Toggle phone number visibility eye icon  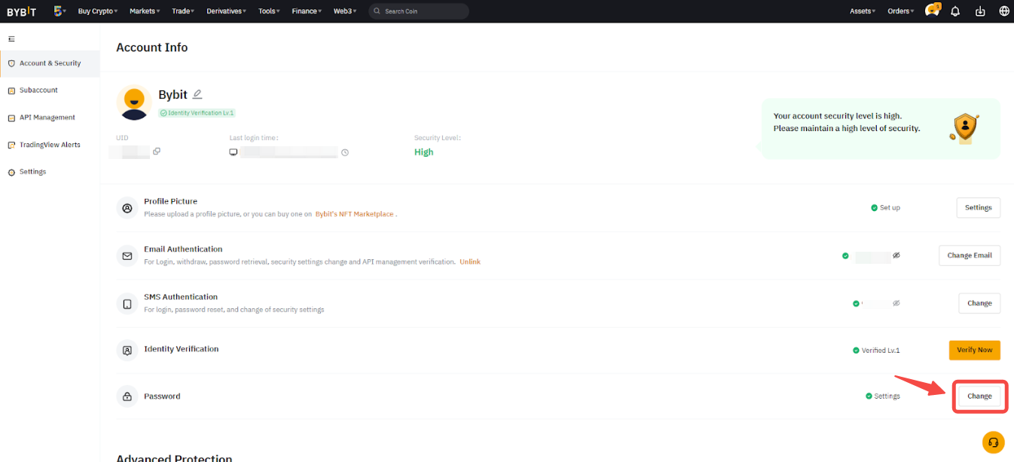pyautogui.click(x=896, y=303)
